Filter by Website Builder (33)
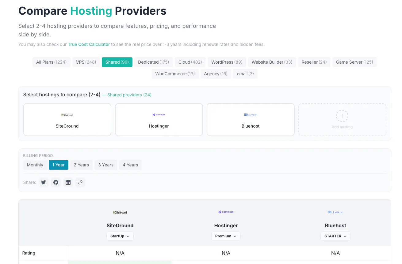This screenshot has height=264, width=402. click(272, 62)
